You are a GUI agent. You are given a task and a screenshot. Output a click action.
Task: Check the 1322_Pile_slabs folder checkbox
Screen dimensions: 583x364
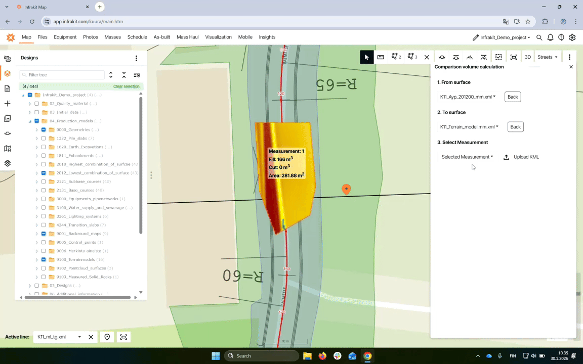pyautogui.click(x=44, y=139)
